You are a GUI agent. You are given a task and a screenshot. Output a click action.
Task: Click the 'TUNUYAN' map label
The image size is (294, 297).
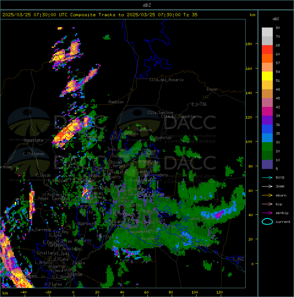(75, 275)
